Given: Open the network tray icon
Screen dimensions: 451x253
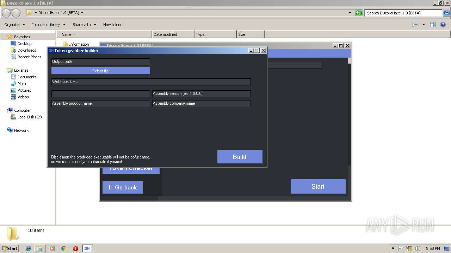Looking at the screenshot, I should point(409,248).
